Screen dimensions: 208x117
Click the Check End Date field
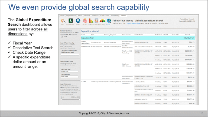point(70,77)
